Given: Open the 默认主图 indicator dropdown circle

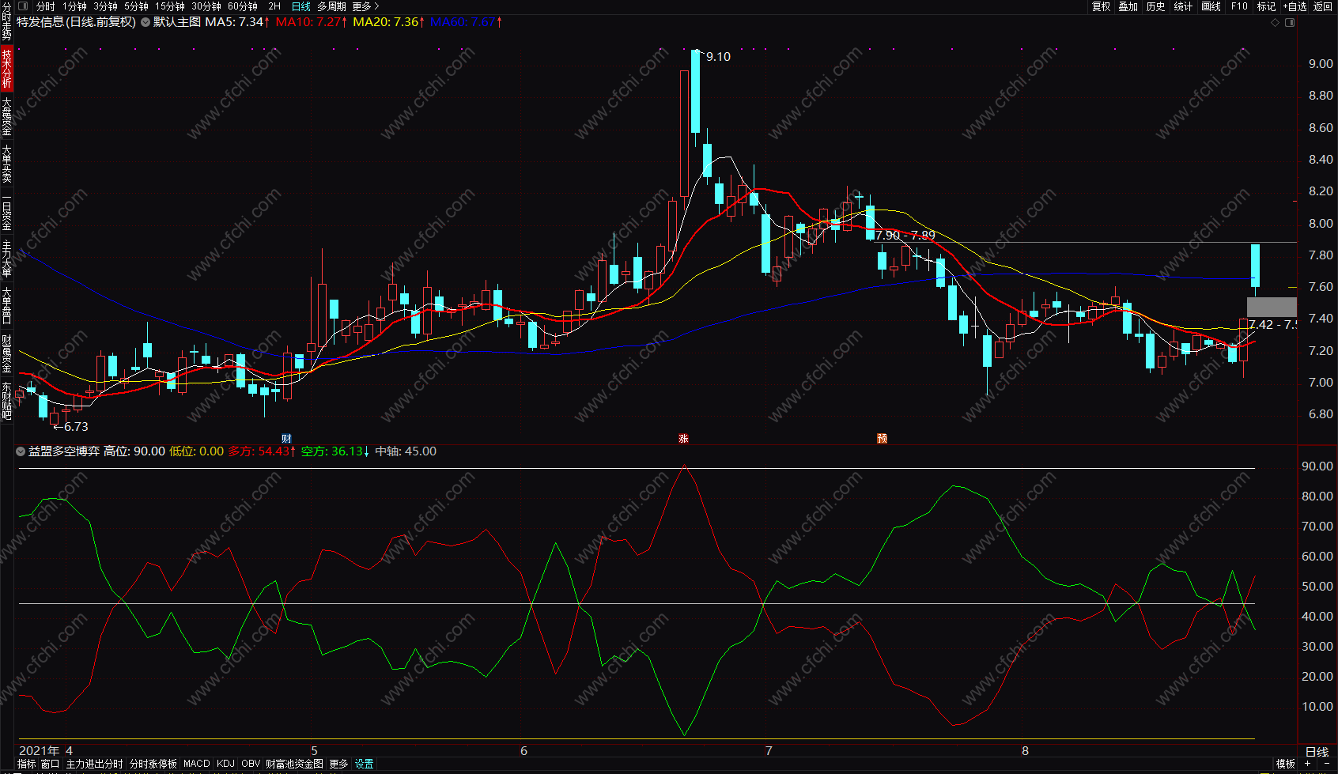Looking at the screenshot, I should pyautogui.click(x=146, y=22).
